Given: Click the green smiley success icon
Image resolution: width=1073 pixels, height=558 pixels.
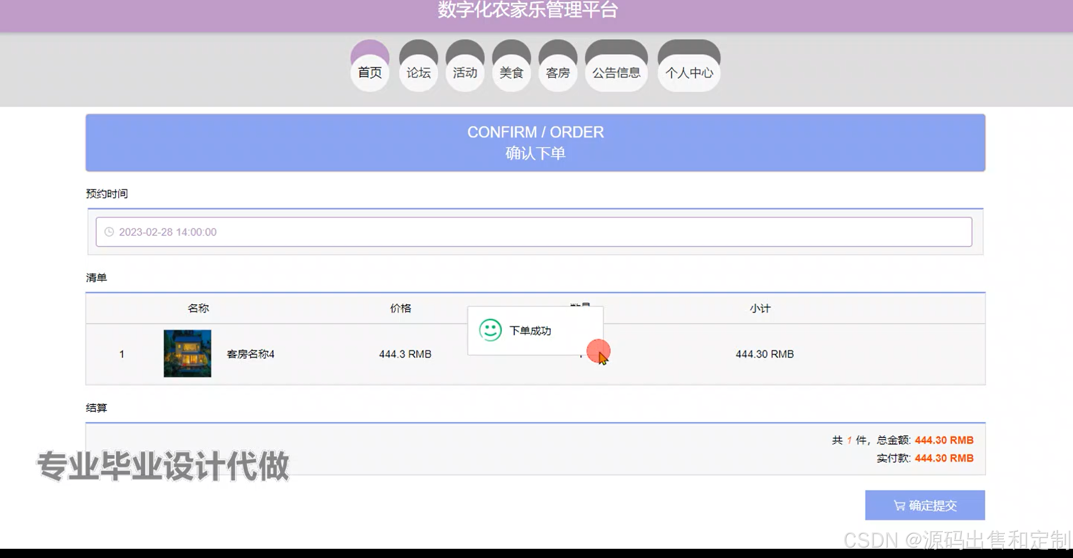Looking at the screenshot, I should pyautogui.click(x=490, y=330).
